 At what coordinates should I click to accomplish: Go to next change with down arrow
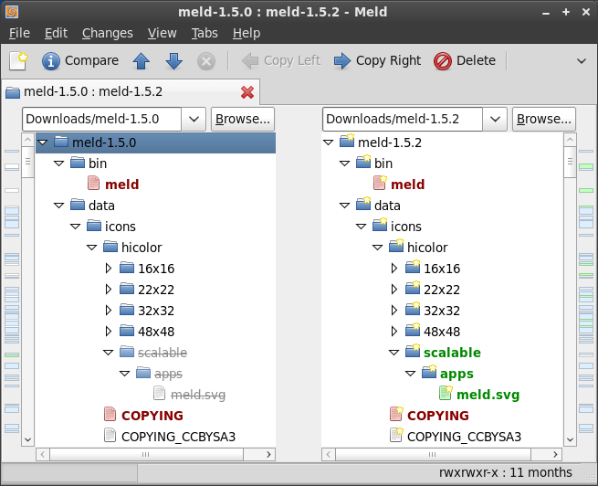pyautogui.click(x=173, y=61)
